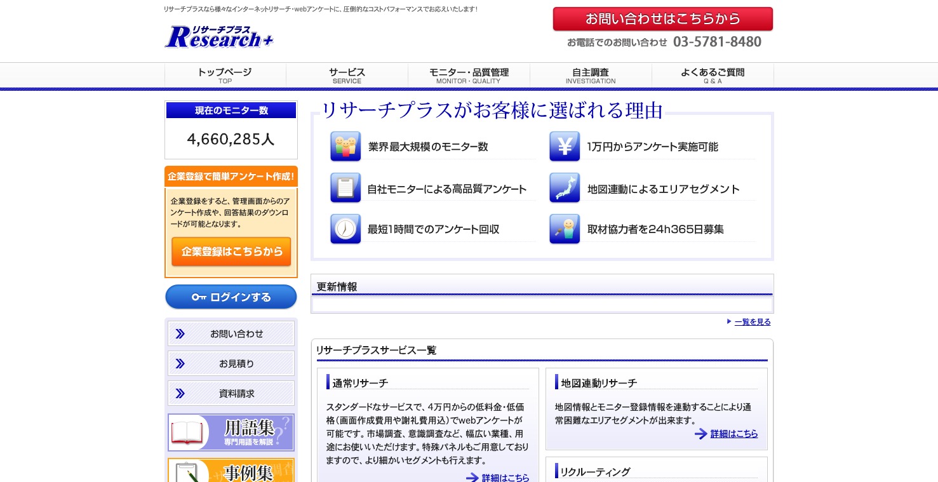
Task: Click the 地図連動リサーチ heading
Action: click(x=599, y=383)
